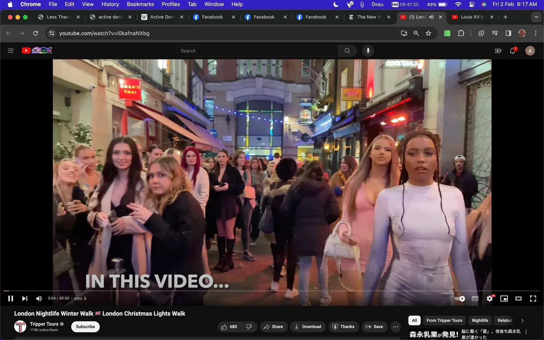Screen dimensions: 544x340
Task: Dislike this video
Action: tap(249, 327)
